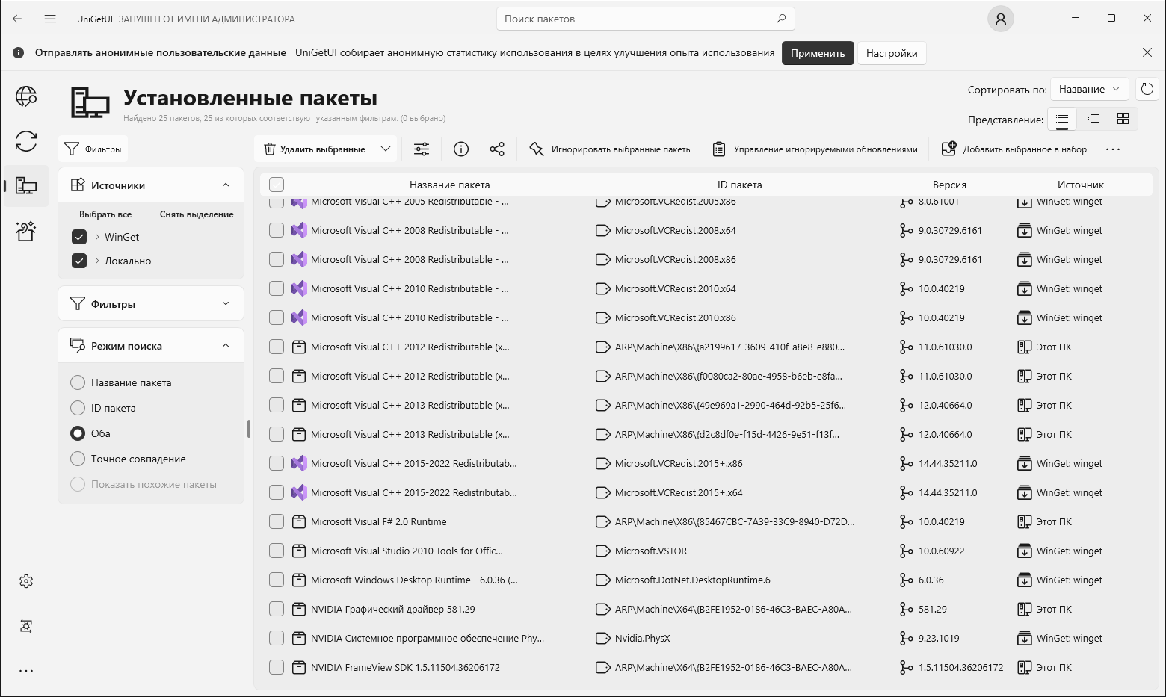Reload packages with the refresh icon
The height and width of the screenshot is (697, 1166).
[x=1147, y=89]
